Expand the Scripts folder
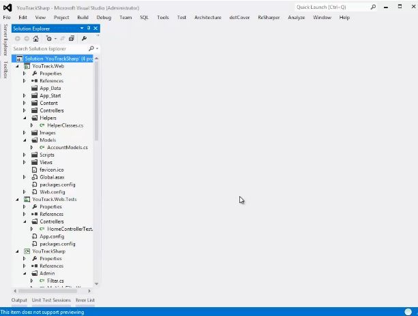This screenshot has width=418, height=316. point(25,155)
